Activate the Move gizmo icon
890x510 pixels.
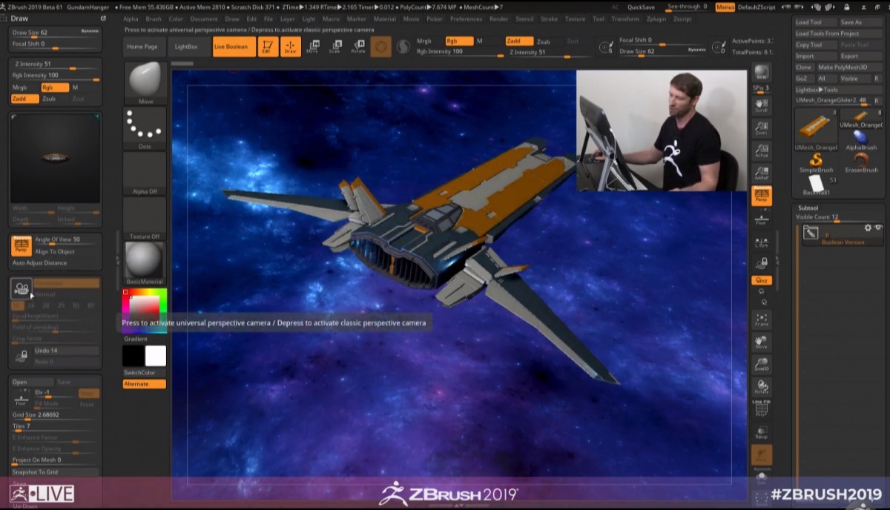click(x=312, y=47)
